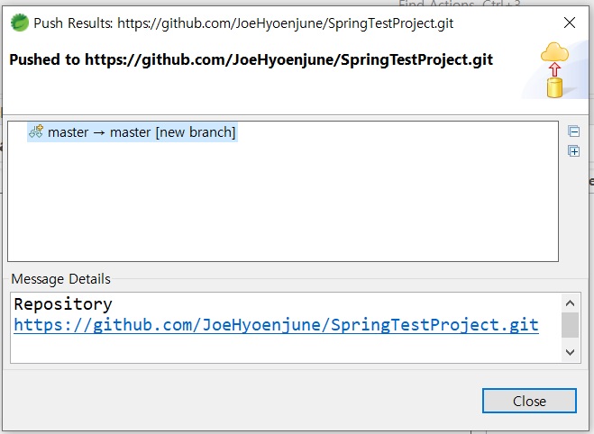
Task: Click the Message Details scroll down arrow
Action: (571, 352)
